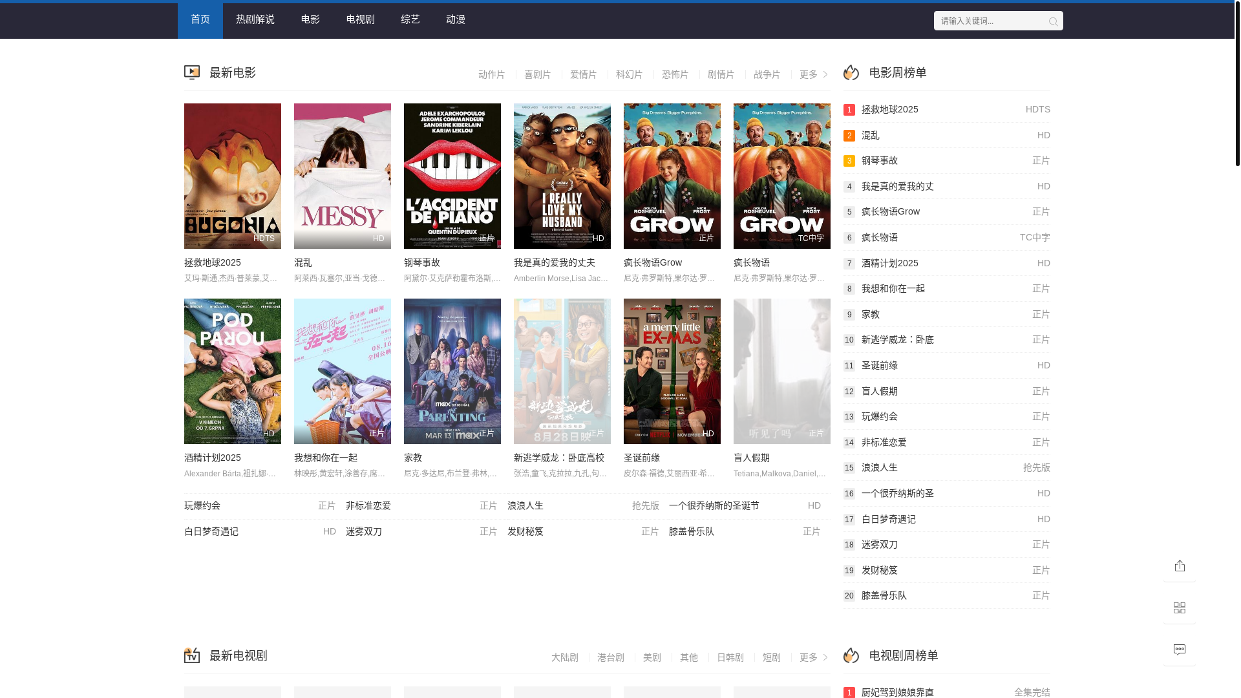Open L'Accident de Piano poster
This screenshot has width=1241, height=698.
[452, 176]
